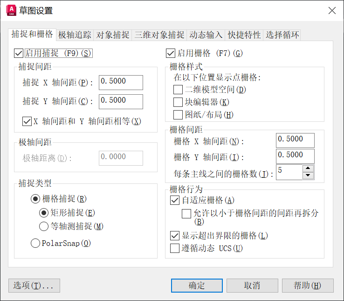The width and height of the screenshot is (344, 301).
Task: Toggle the 启用栅格 (F7) checkbox
Action: point(171,53)
